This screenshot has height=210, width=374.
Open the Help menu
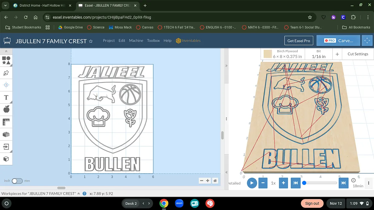point(167,40)
